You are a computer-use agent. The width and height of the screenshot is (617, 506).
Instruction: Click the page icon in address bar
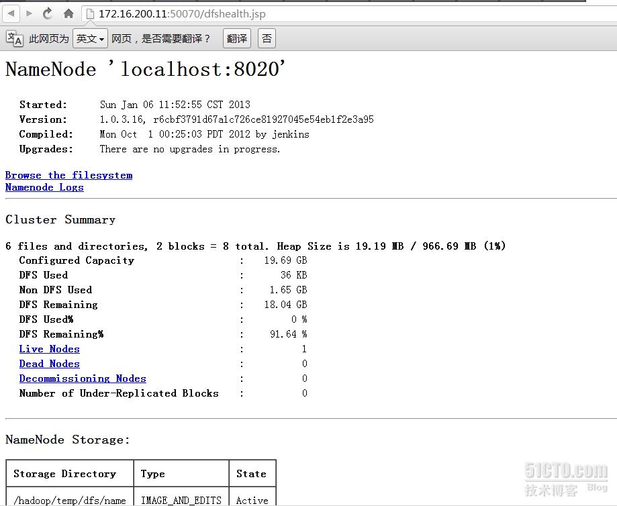tap(90, 14)
